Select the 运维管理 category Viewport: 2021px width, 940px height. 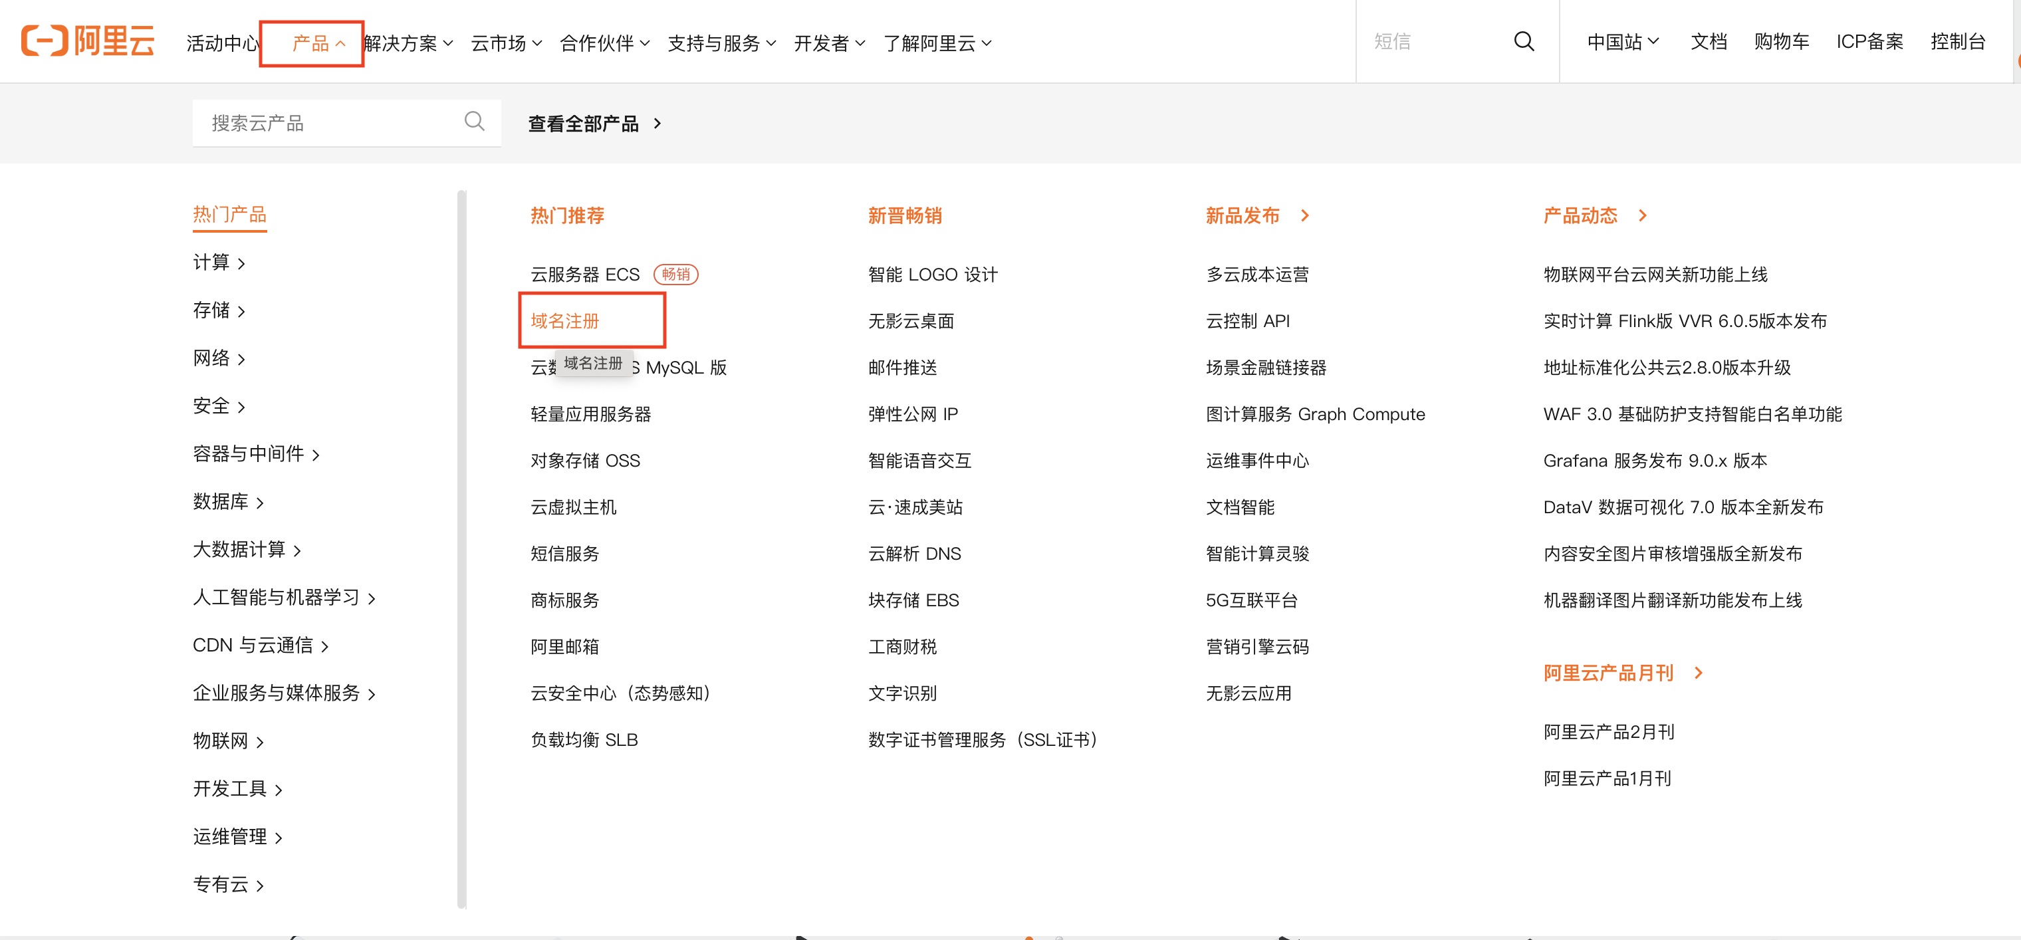pyautogui.click(x=238, y=836)
